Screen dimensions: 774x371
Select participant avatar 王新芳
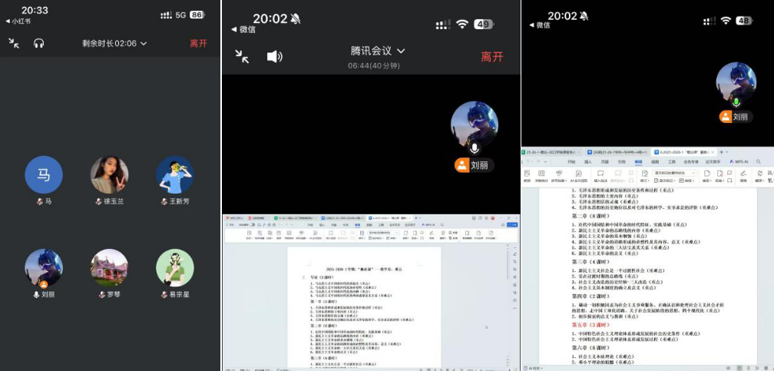[175, 175]
